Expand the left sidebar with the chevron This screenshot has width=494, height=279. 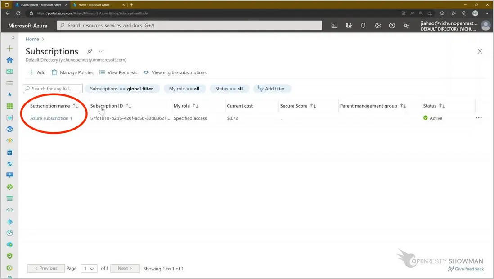[x=13, y=38]
